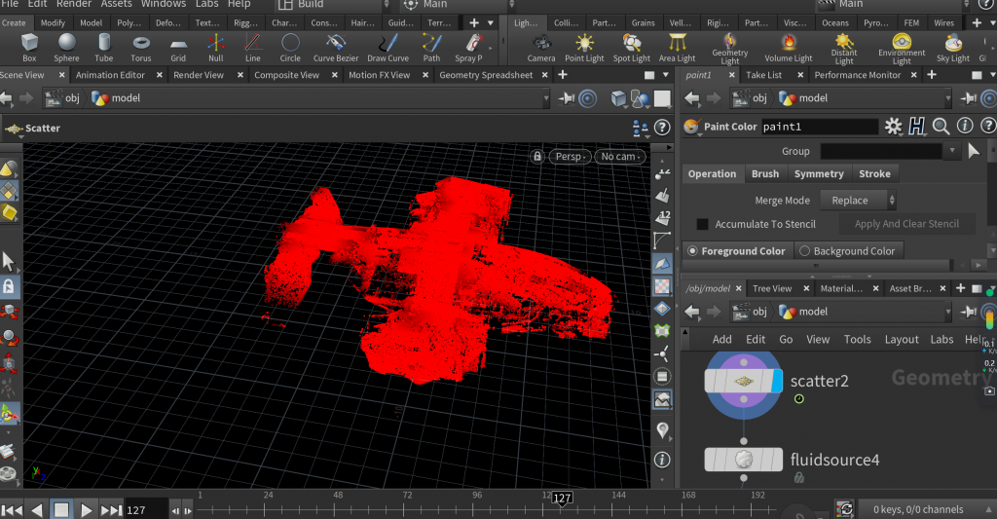The image size is (997, 519).
Task: Add a Spot Light
Action: point(631,48)
